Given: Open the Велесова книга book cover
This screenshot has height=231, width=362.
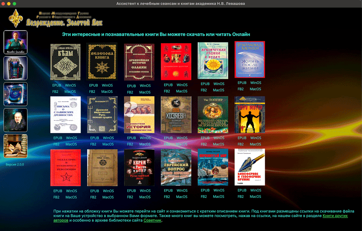Looking at the screenshot, I should pos(102,61).
